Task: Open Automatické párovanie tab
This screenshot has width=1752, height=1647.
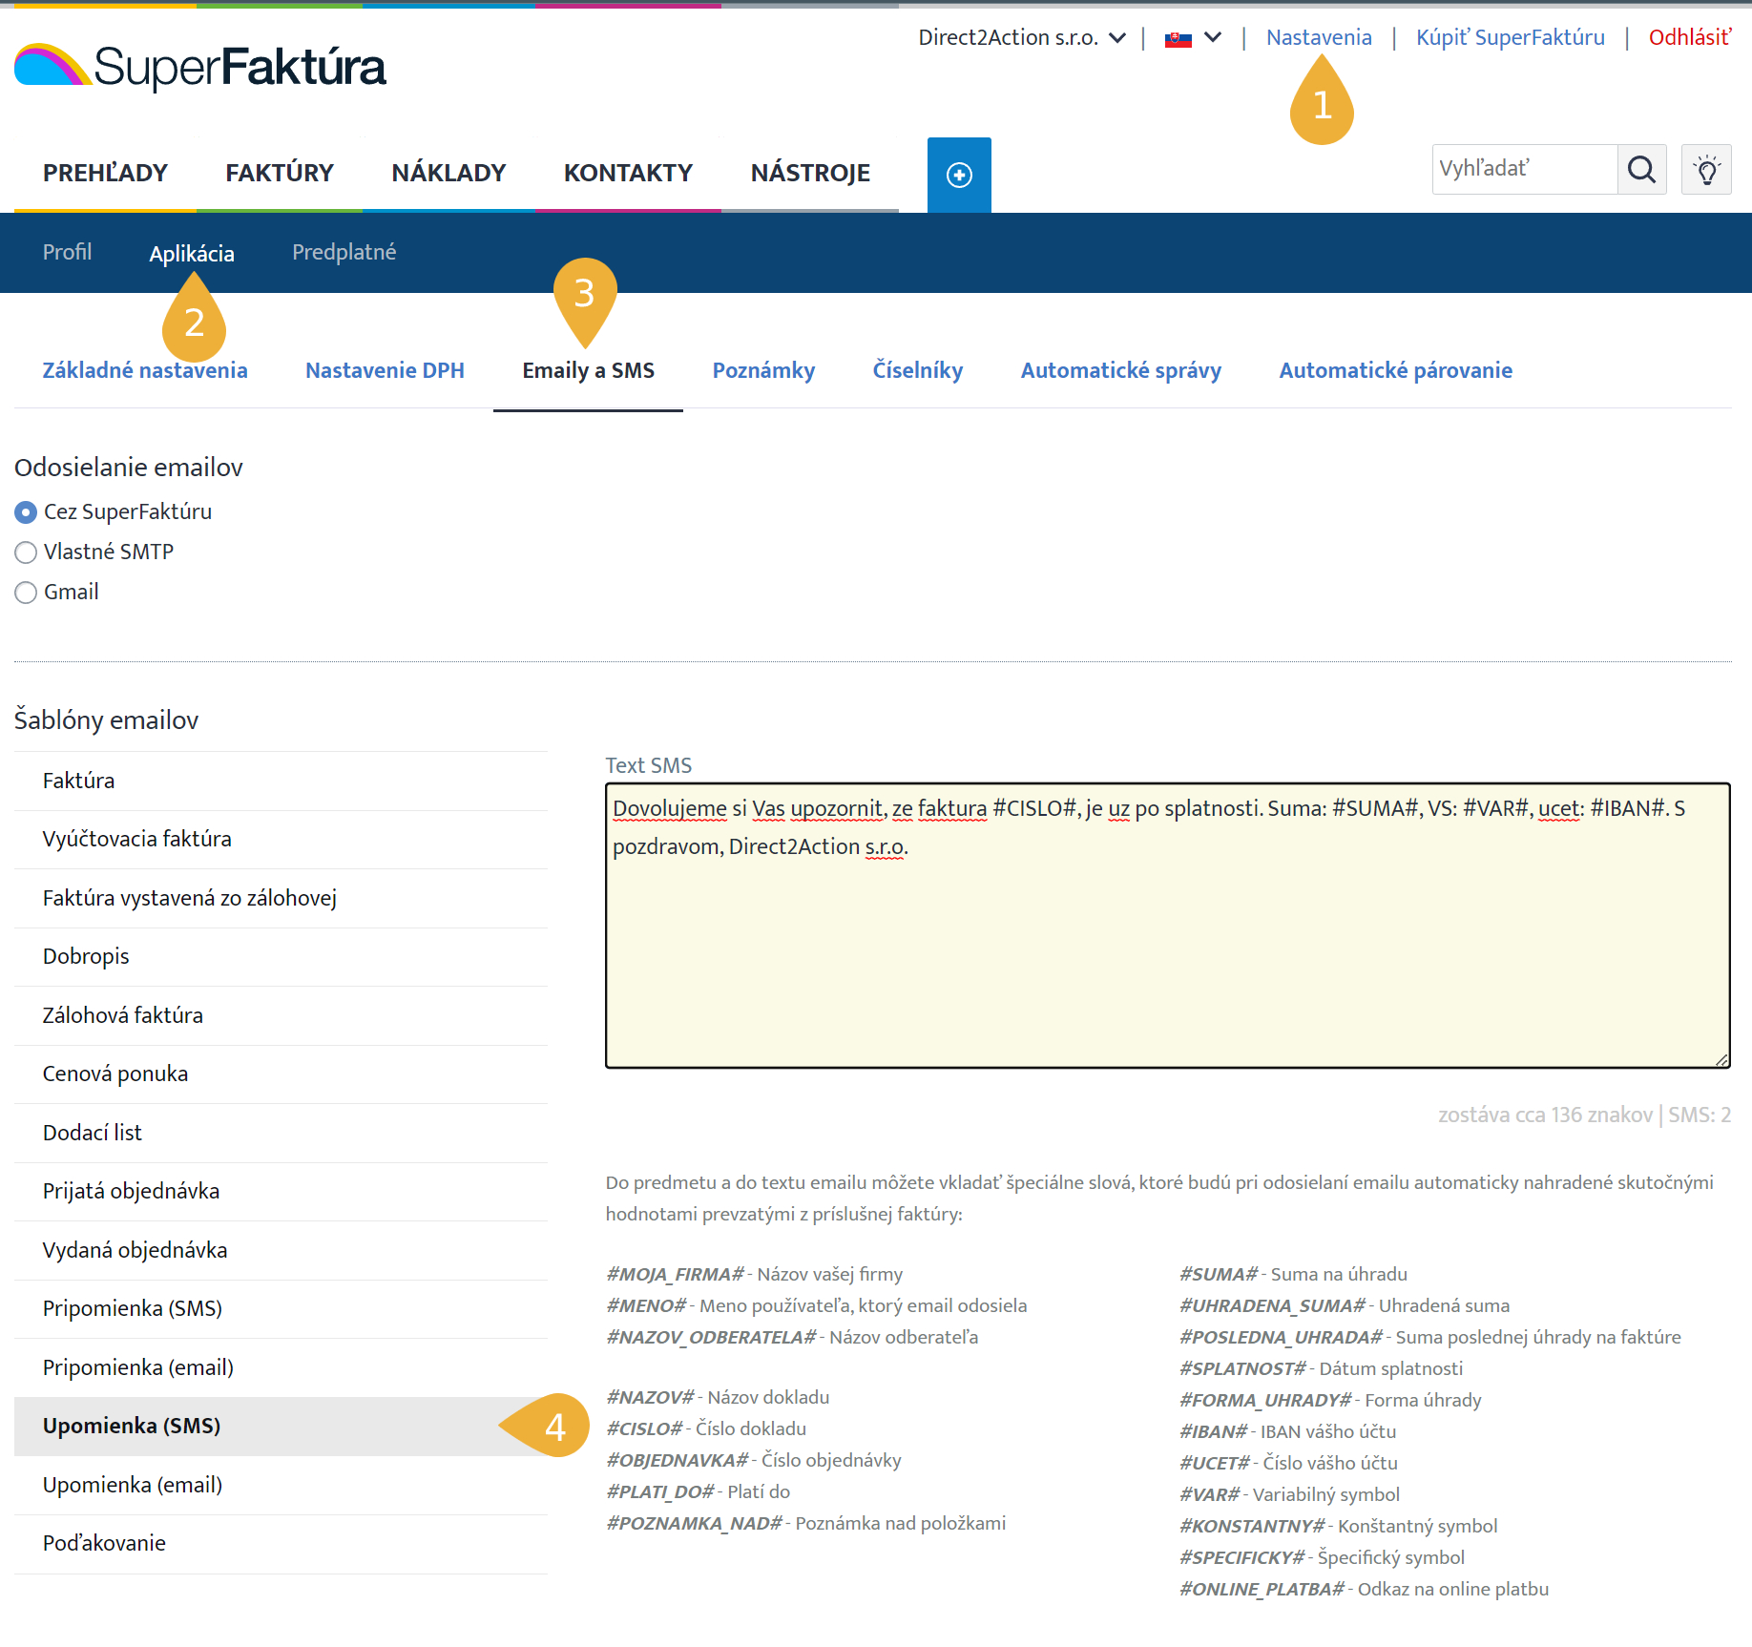Action: [1395, 370]
